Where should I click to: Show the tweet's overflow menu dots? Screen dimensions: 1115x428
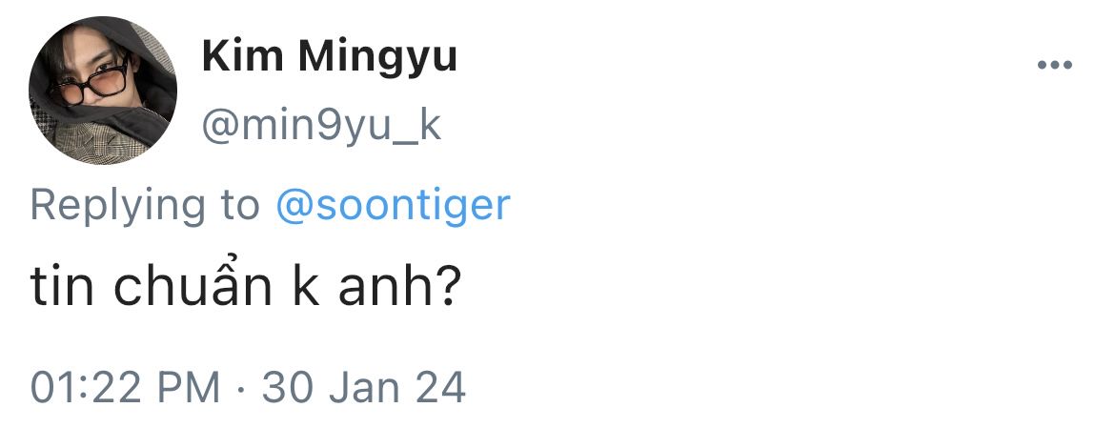[1055, 66]
